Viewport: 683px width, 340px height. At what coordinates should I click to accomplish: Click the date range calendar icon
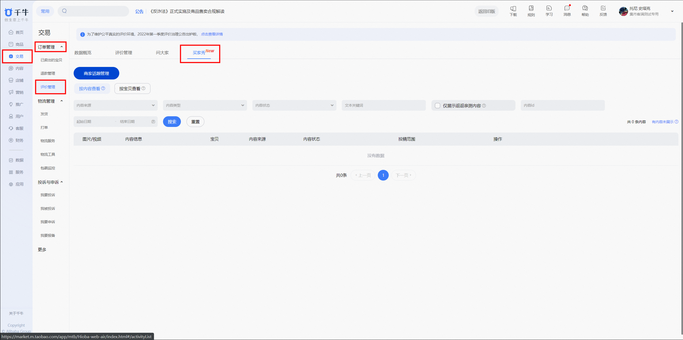[153, 122]
